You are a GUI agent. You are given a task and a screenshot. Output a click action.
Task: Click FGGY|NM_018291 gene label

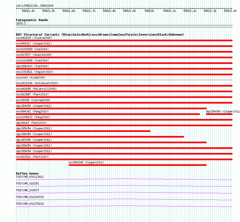click(28, 184)
